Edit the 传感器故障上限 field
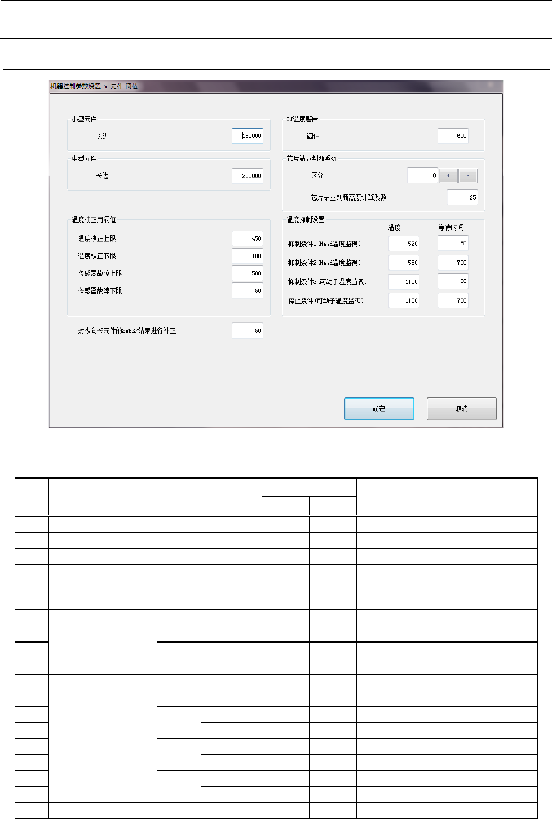This screenshot has height=819, width=552. 248,273
